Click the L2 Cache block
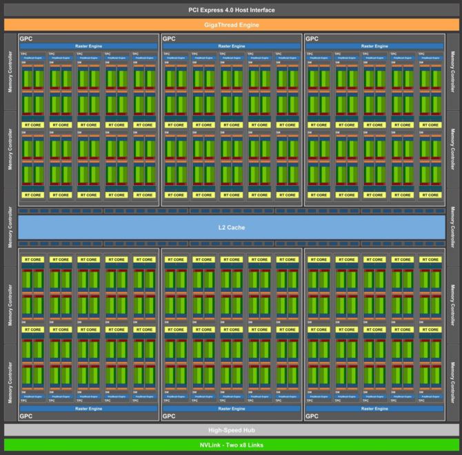The height and width of the screenshot is (455, 462). pyautogui.click(x=232, y=227)
